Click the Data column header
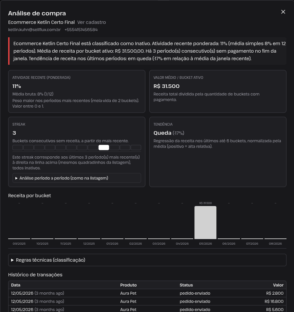The height and width of the screenshot is (312, 294). coord(16,285)
